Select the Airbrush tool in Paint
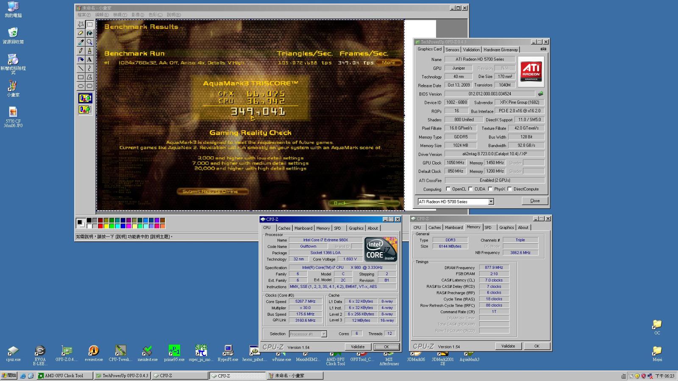The height and width of the screenshot is (381, 678). [81, 60]
